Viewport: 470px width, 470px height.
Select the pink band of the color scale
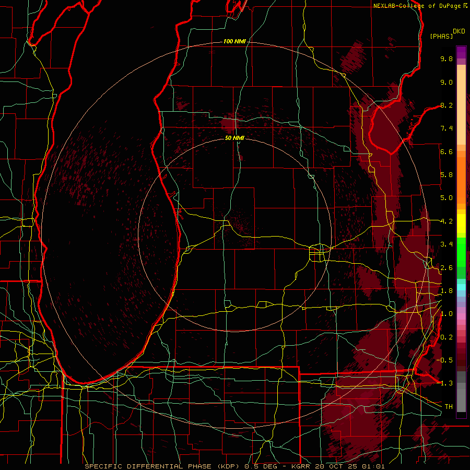coord(461,316)
